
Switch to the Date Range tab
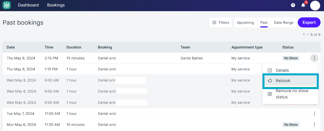[x=283, y=23]
